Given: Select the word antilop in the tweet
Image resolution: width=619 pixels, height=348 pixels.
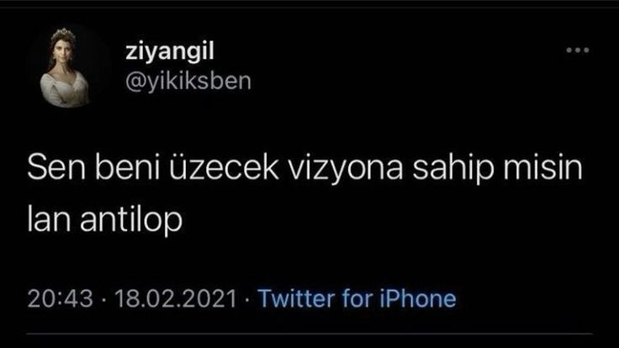Looking at the screenshot, I should pyautogui.click(x=131, y=219).
